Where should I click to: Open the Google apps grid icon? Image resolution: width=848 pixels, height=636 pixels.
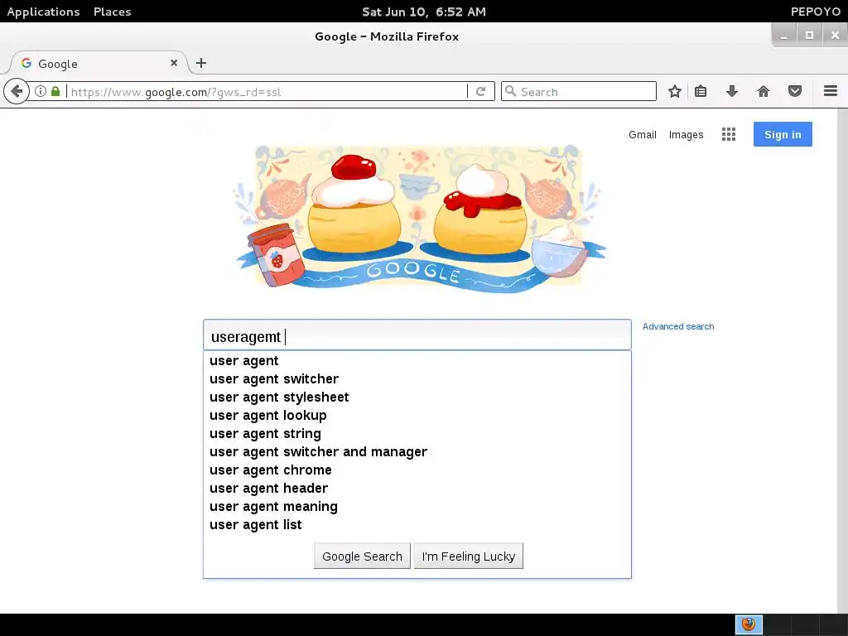(x=729, y=135)
